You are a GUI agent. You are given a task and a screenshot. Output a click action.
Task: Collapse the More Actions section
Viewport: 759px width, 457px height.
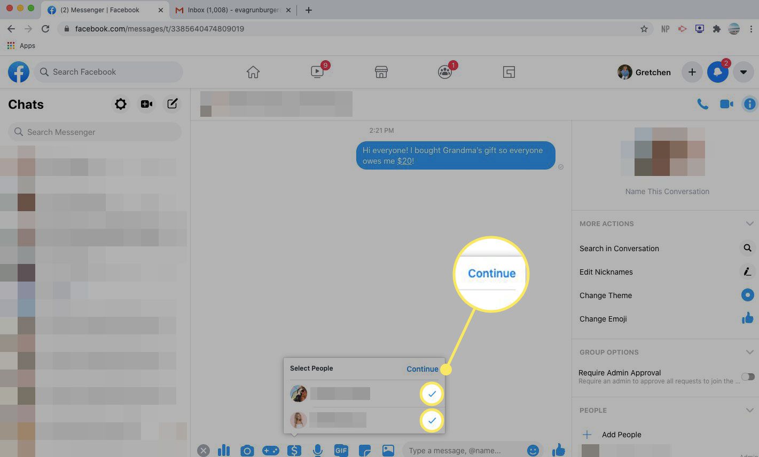(x=749, y=223)
